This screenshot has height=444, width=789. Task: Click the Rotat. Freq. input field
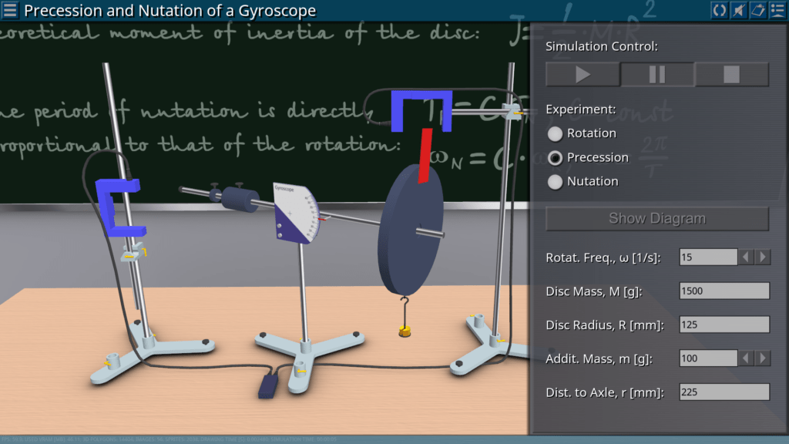(707, 257)
